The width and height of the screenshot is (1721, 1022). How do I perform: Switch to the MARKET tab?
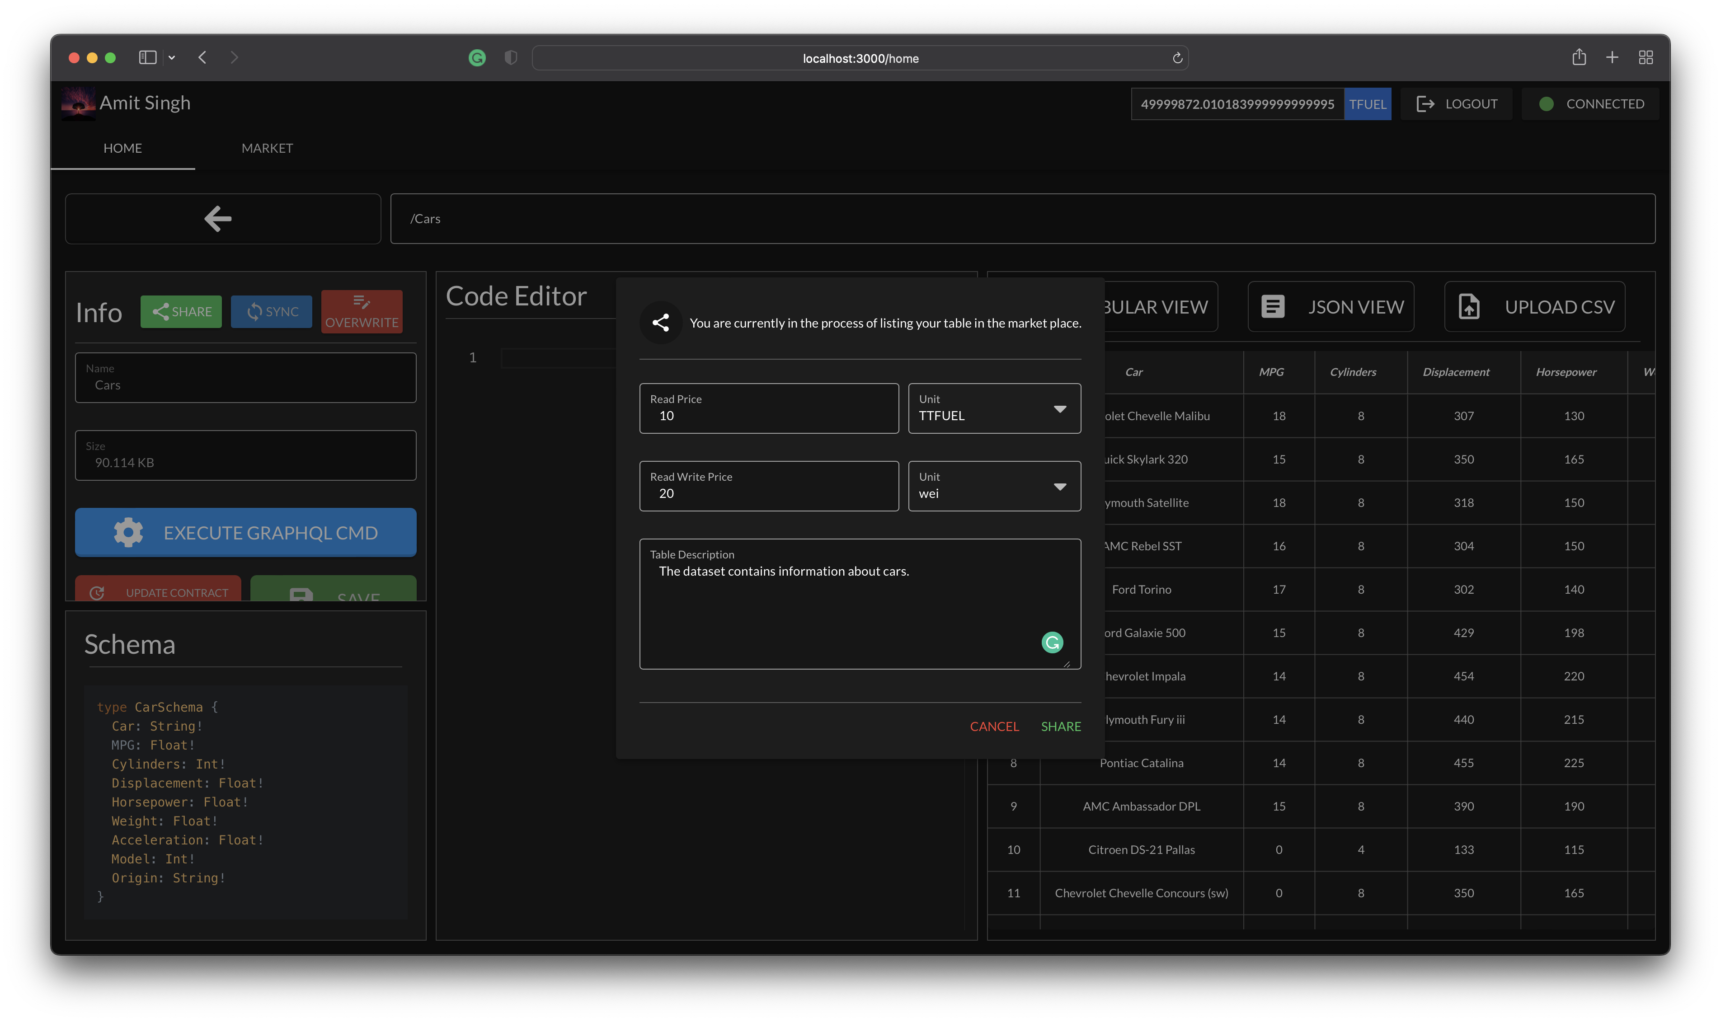[x=267, y=148]
